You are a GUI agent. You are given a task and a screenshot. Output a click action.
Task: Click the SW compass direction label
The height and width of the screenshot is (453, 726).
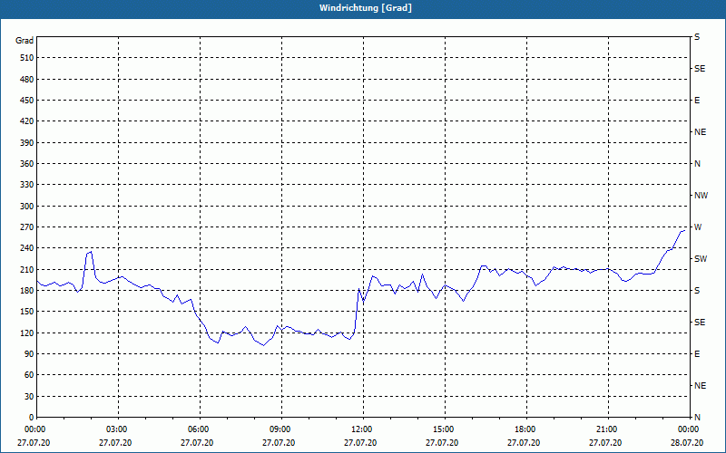pos(701,259)
